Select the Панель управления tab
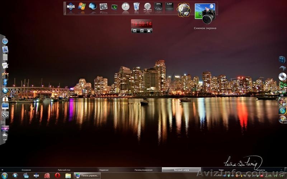Image resolution: width=287 pixels, height=179 pixels. [143, 170]
